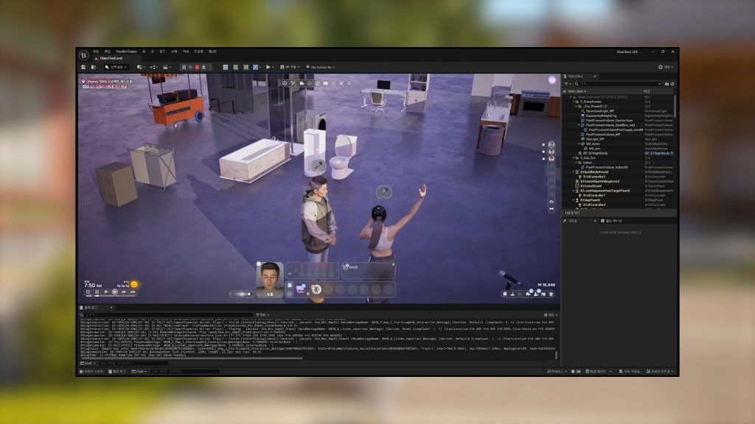
Task: Switch to the ObjectTestLevel tab
Action: click(x=111, y=59)
